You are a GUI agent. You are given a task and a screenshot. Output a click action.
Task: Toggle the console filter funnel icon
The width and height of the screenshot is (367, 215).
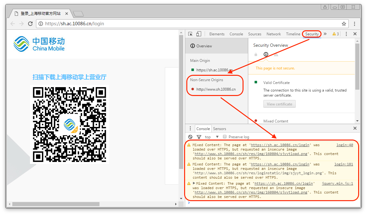199,137
